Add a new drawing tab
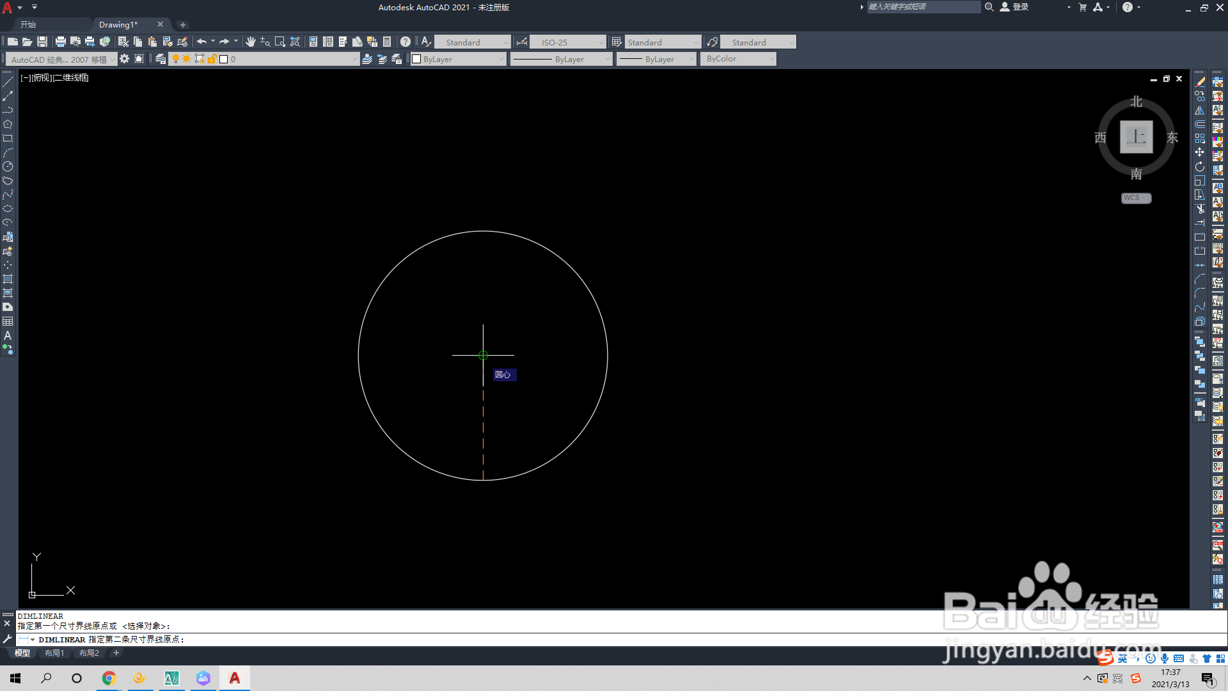Image resolution: width=1228 pixels, height=691 pixels. pyautogui.click(x=183, y=25)
